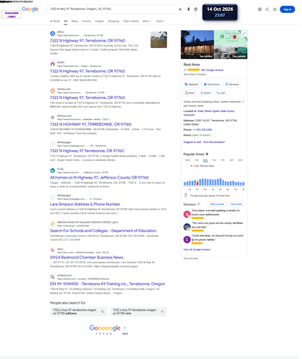
Task: Click the Sign in button
Action: pos(287,9)
